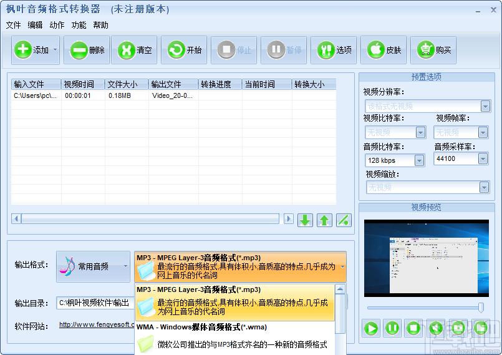Open the Options (选项) toolbar button

[x=334, y=51]
